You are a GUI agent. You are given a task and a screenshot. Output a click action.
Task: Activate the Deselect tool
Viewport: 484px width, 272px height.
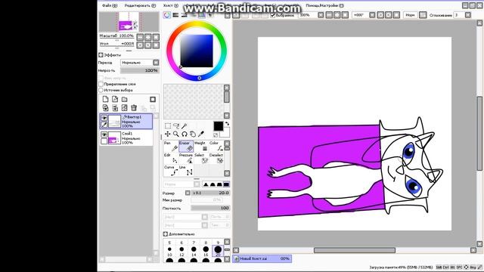pyautogui.click(x=216, y=159)
